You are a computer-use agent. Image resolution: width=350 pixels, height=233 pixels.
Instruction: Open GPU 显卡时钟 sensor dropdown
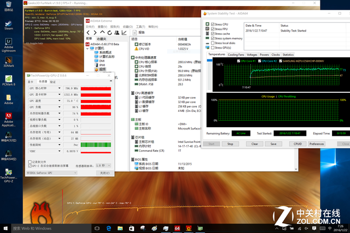[x=60, y=94]
